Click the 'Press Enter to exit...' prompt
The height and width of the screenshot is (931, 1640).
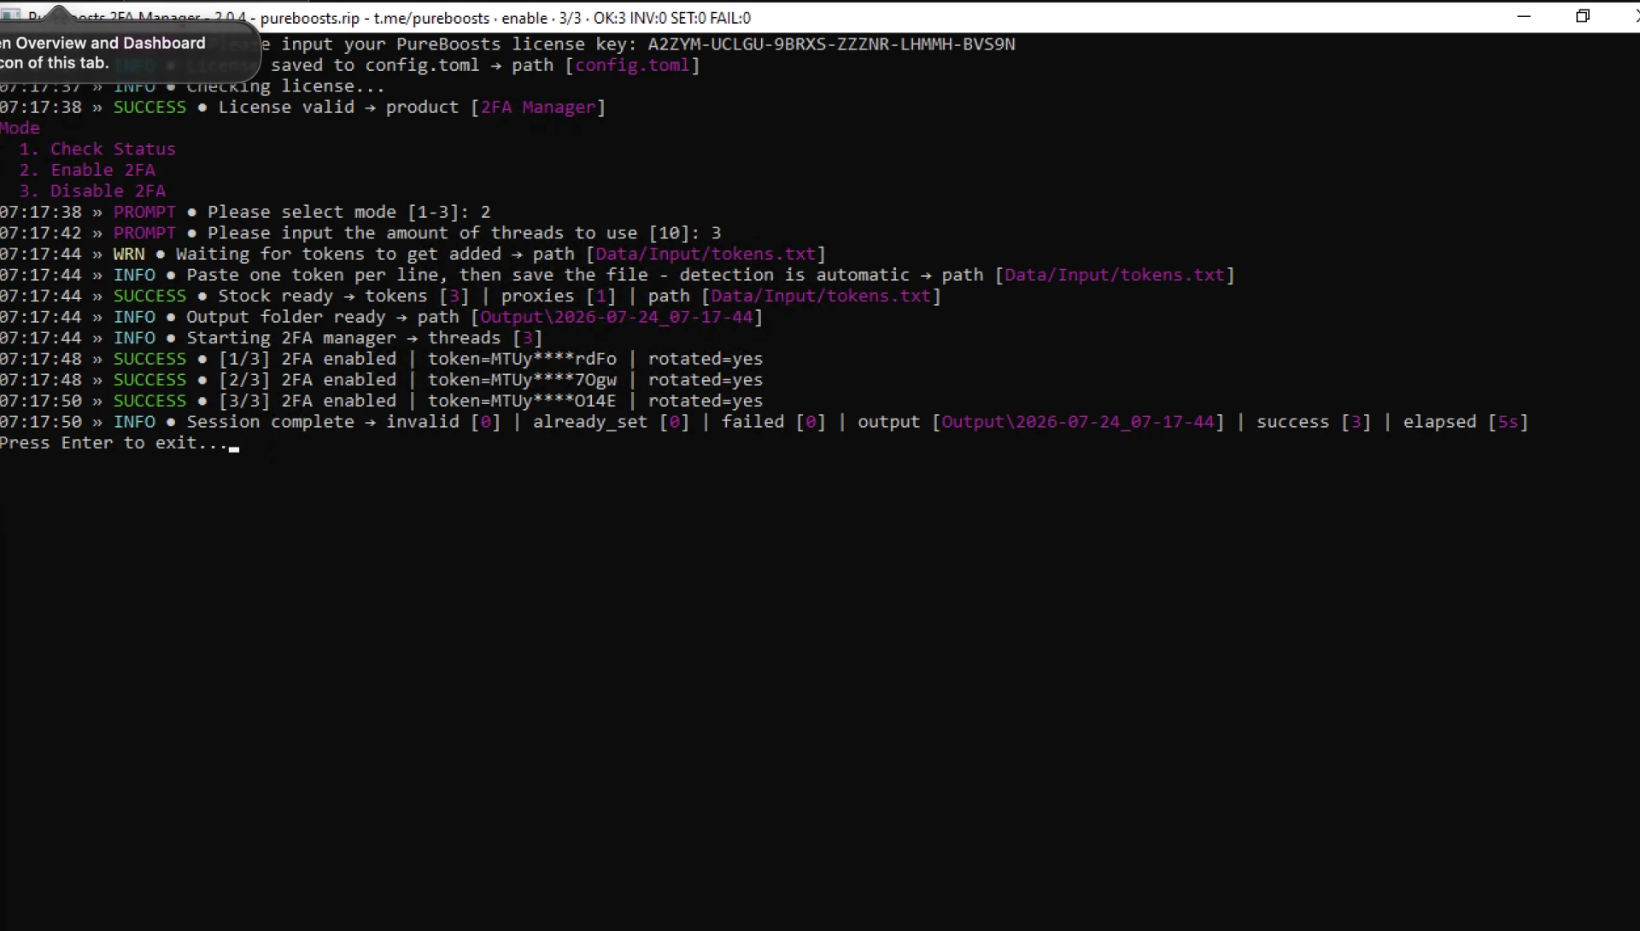(114, 443)
